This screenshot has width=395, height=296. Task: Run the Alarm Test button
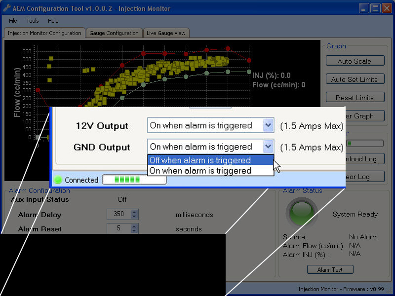pos(330,269)
